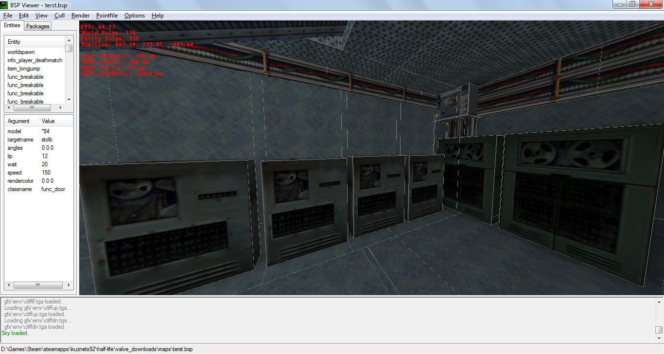This screenshot has width=664, height=354.
Task: Click entity list scroll right arrow
Action: click(x=61, y=107)
